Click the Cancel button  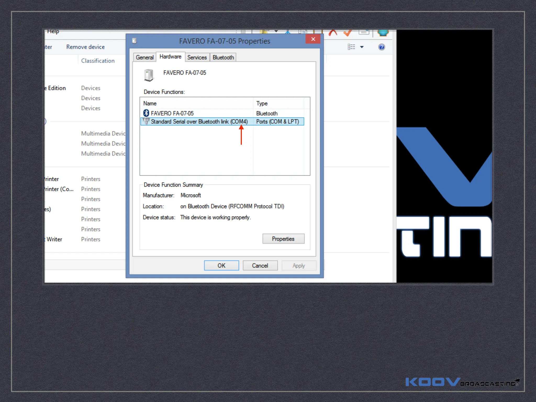point(260,265)
